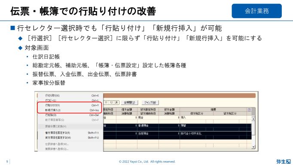Click the greyed 前行項目複写(G) entry
Screen dimensions: 293x165
[x=70, y=120]
